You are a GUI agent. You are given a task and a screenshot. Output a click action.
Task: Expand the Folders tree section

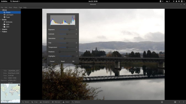tap(1, 32)
